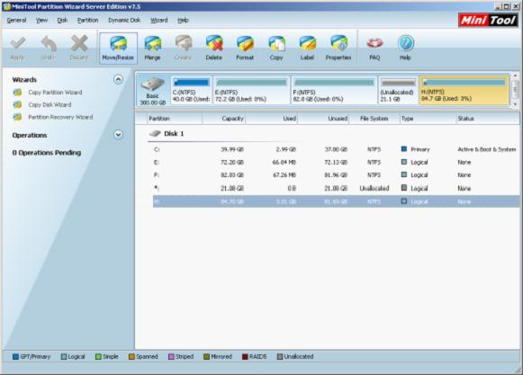523x375 pixels.
Task: Click the Undo toolbar icon
Action: point(49,43)
